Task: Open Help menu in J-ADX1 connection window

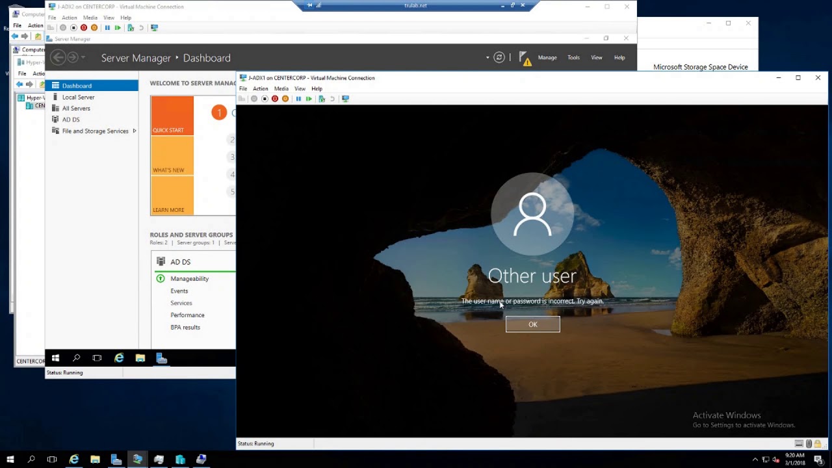Action: click(x=317, y=88)
